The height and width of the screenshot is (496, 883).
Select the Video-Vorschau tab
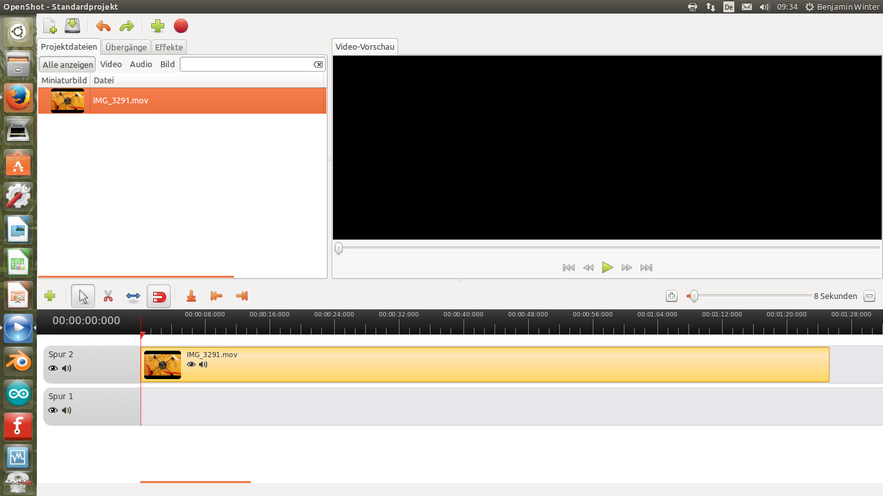tap(365, 47)
